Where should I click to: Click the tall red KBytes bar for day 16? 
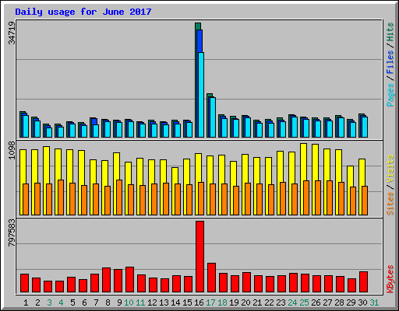pyautogui.click(x=199, y=257)
